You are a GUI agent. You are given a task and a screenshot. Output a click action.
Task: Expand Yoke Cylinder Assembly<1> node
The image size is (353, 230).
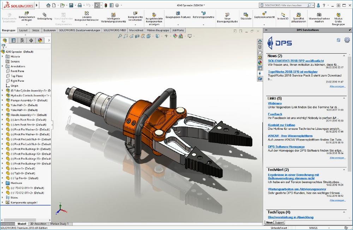2,90
